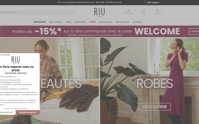The width and height of the screenshot is (199, 124).
Task: Click Découvrir under the Nouveautés tile
Action: coord(49,107)
